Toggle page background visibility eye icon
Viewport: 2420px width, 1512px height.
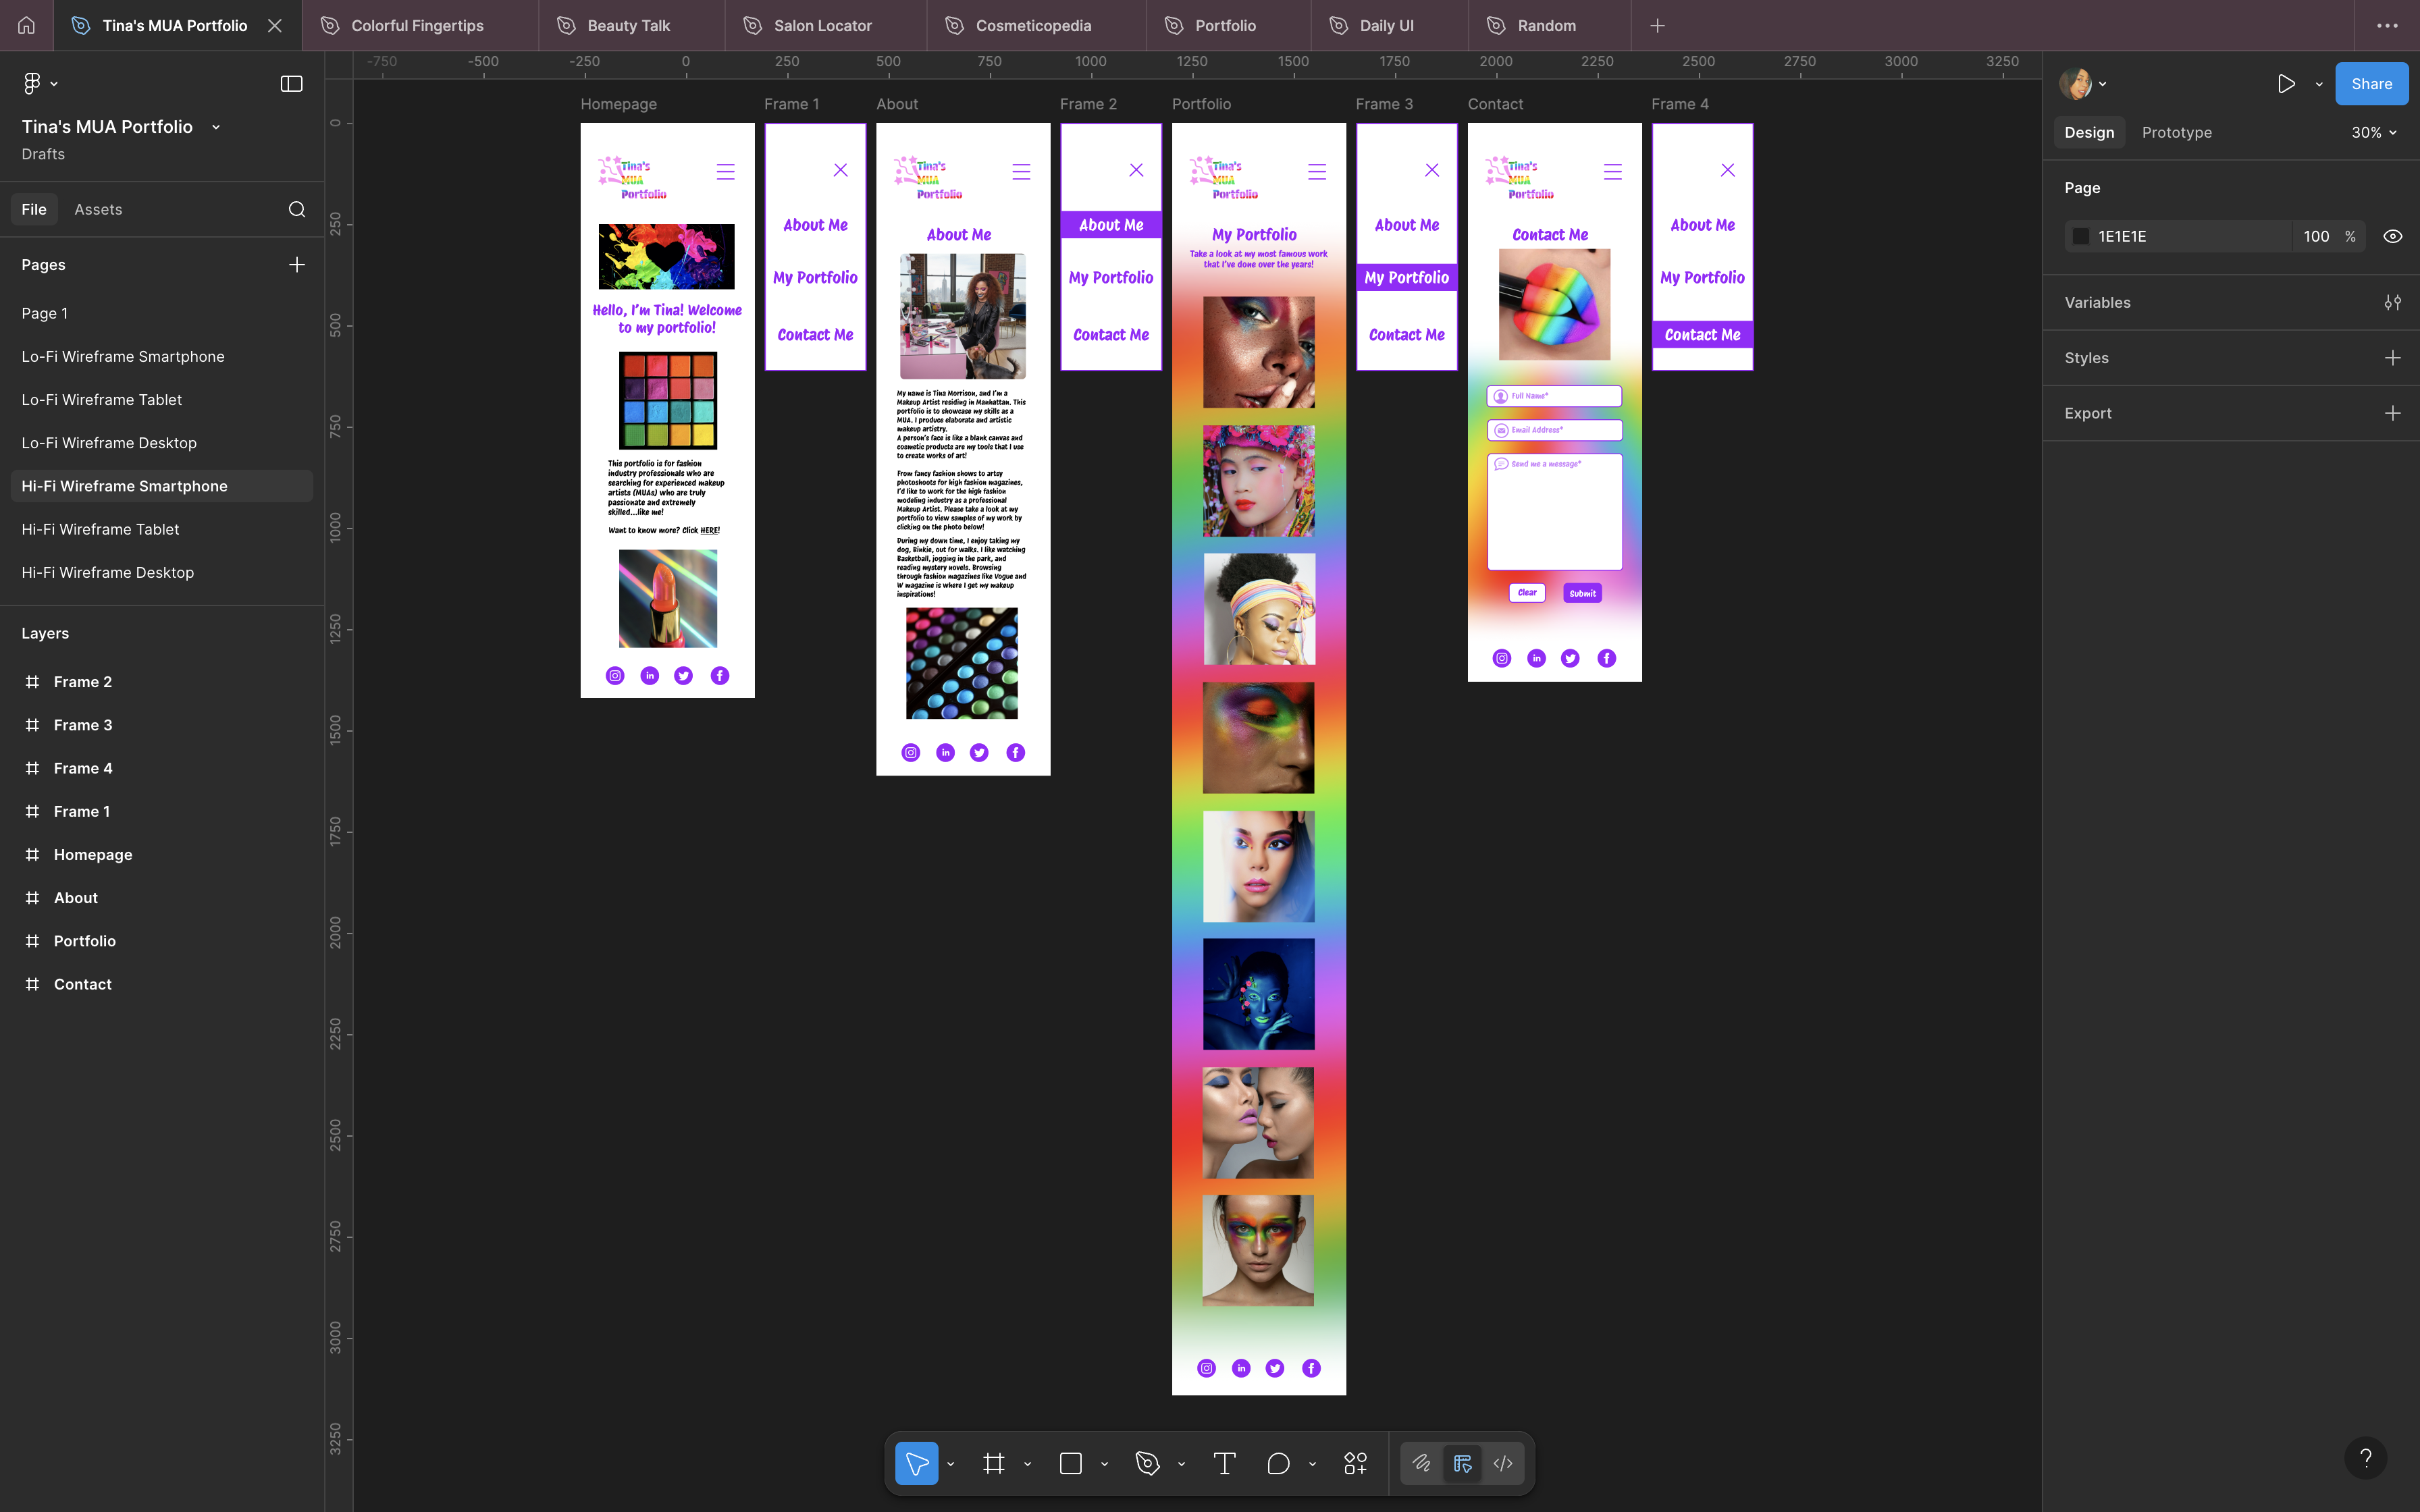click(x=2392, y=237)
